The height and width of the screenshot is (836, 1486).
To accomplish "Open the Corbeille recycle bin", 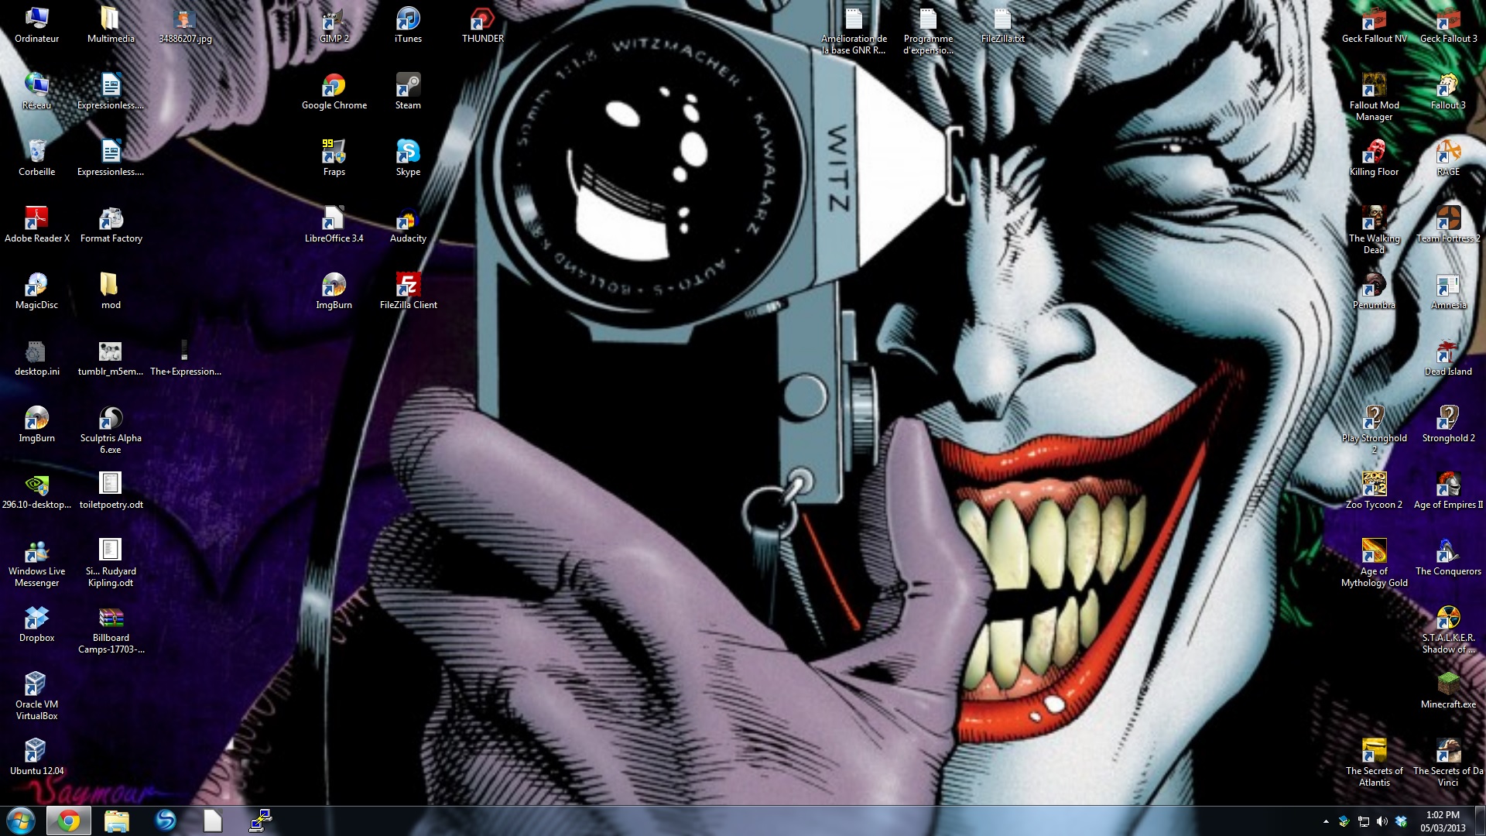I will (36, 158).
